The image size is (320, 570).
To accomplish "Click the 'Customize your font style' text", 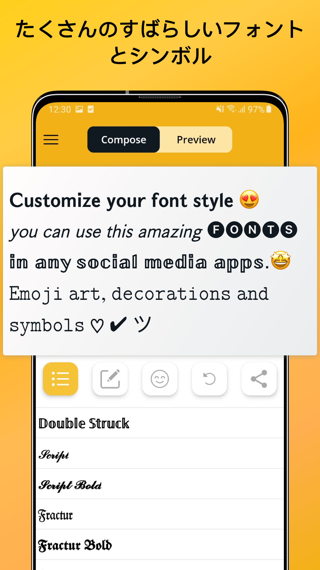I will [x=121, y=201].
